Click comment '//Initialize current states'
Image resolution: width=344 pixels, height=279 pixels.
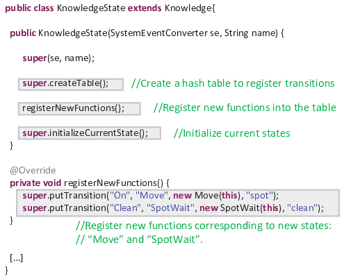[x=232, y=133]
